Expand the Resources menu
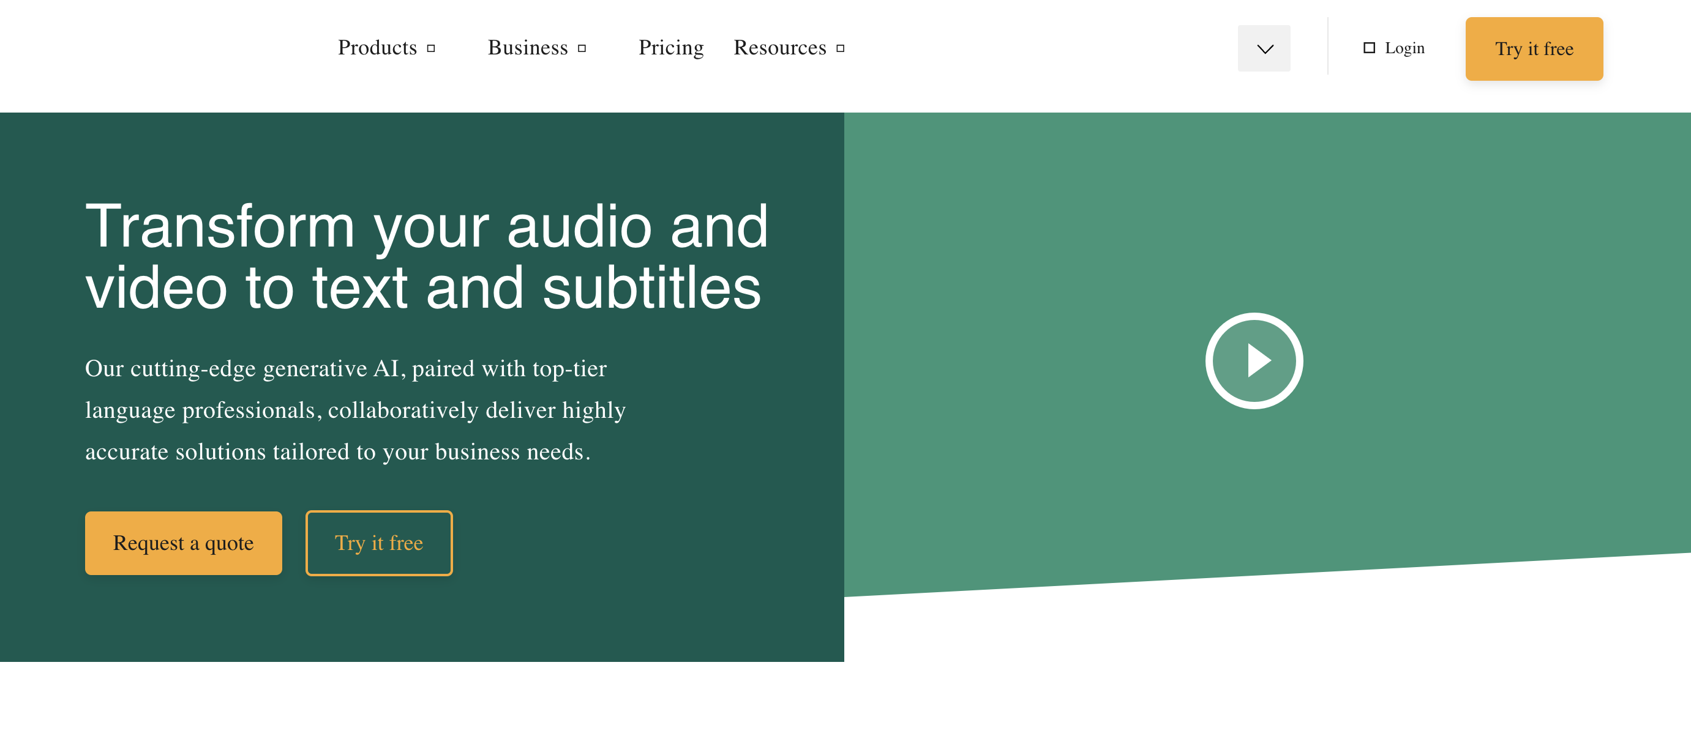The width and height of the screenshot is (1691, 739). pos(779,48)
